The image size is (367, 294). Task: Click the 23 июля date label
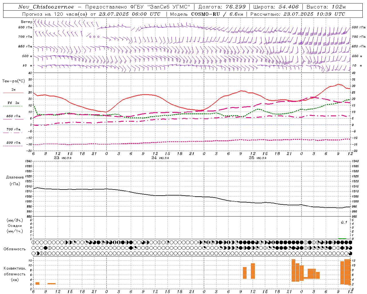[63, 158]
